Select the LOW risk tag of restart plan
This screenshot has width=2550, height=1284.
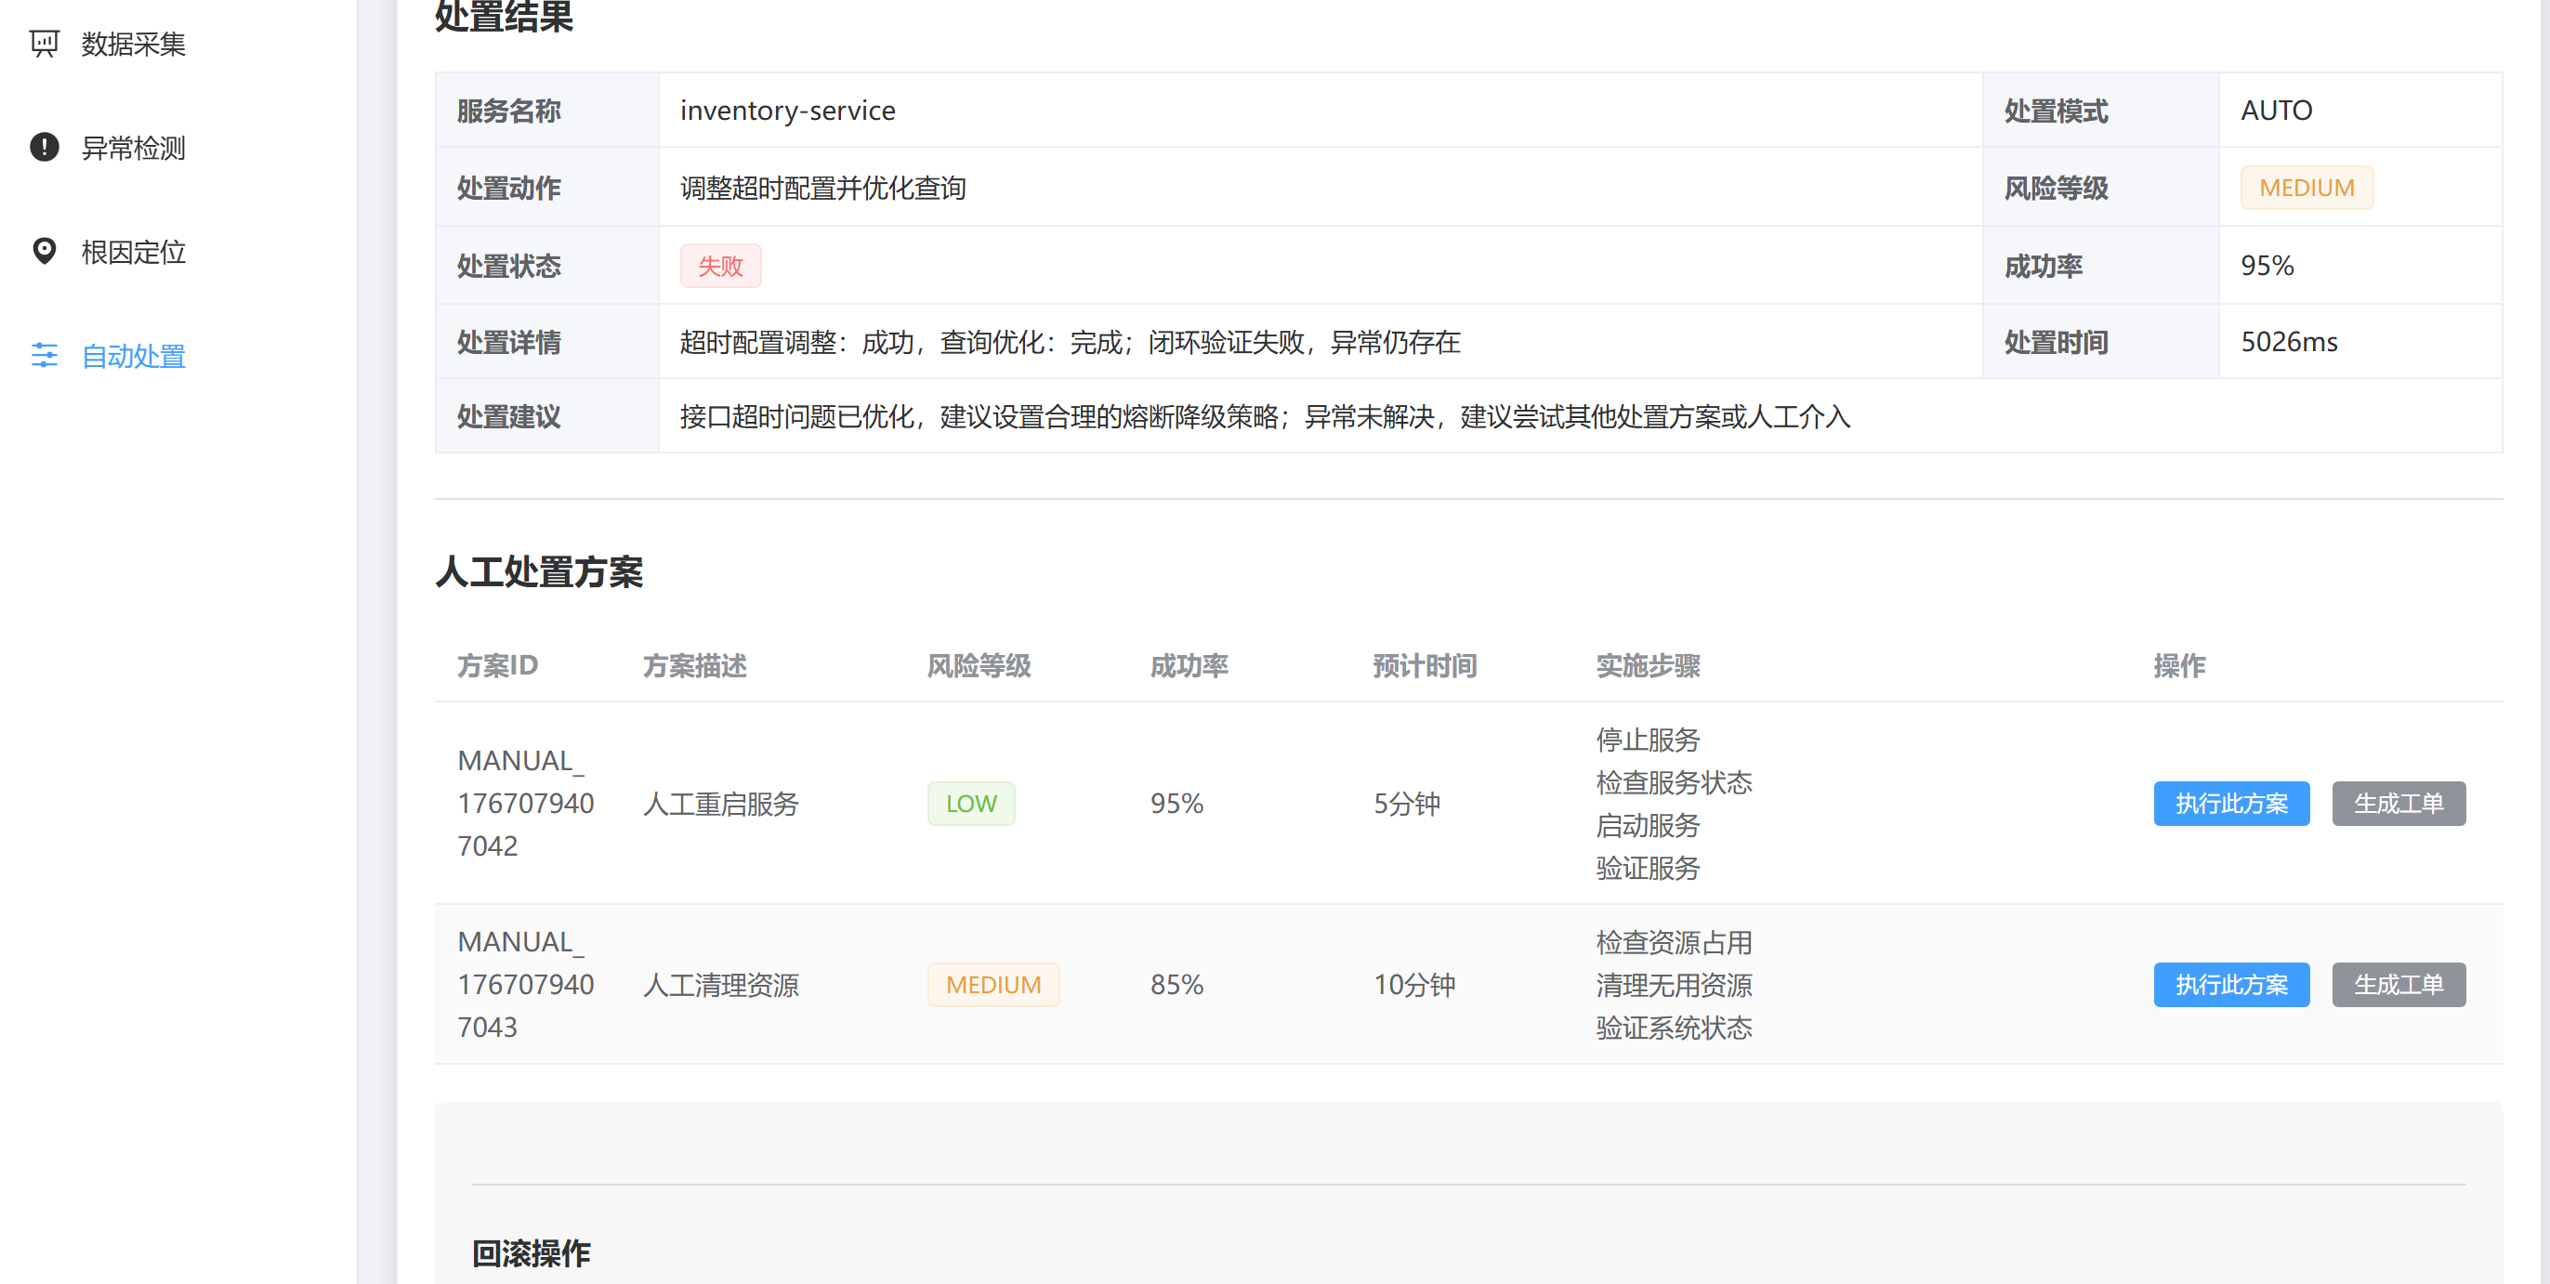(x=971, y=804)
